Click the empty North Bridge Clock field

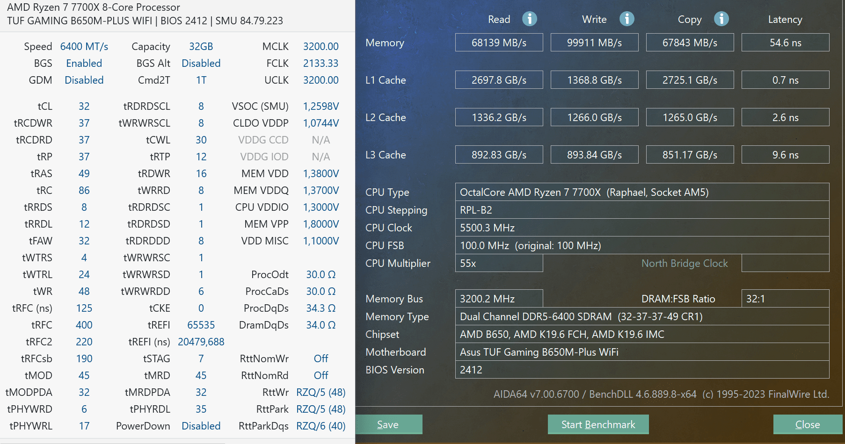[785, 263]
